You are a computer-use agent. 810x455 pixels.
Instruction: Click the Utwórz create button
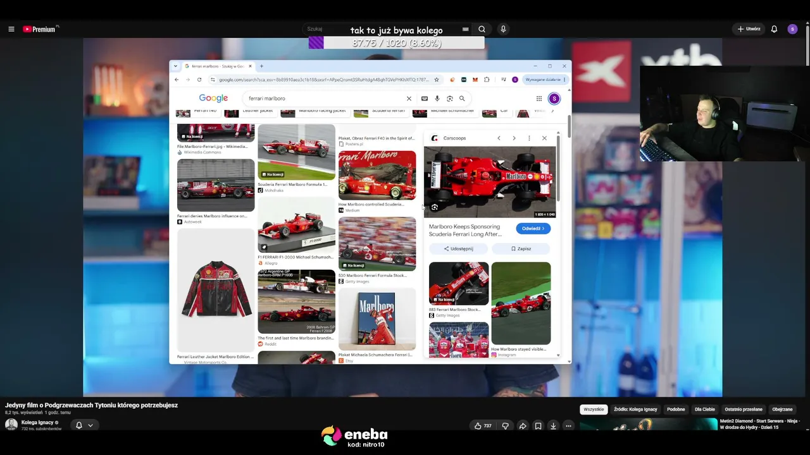point(749,29)
